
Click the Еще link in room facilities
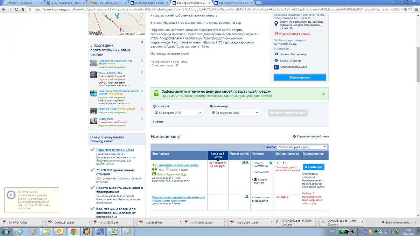point(184,174)
